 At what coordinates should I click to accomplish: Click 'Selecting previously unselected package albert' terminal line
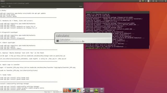104,28
